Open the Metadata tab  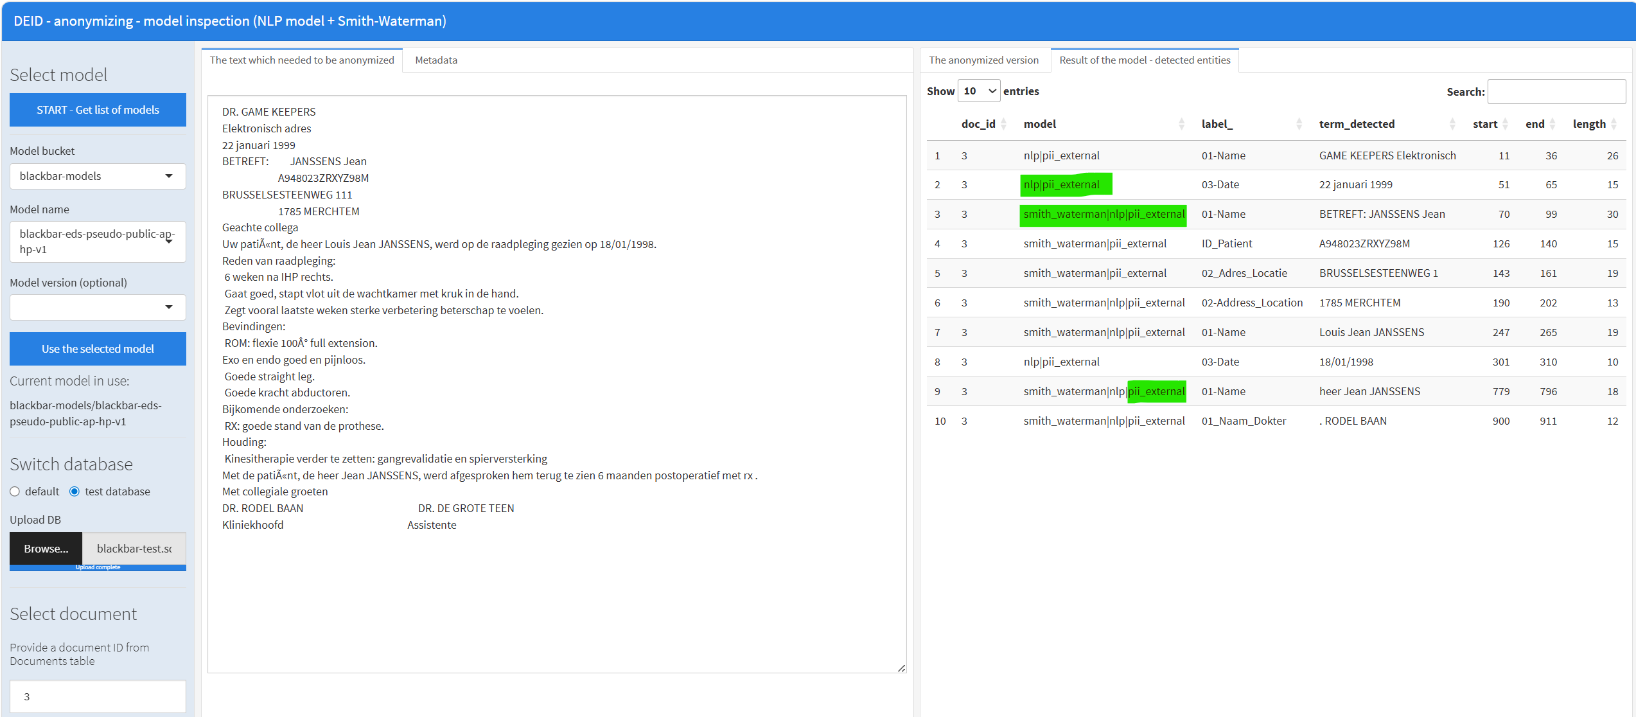436,60
